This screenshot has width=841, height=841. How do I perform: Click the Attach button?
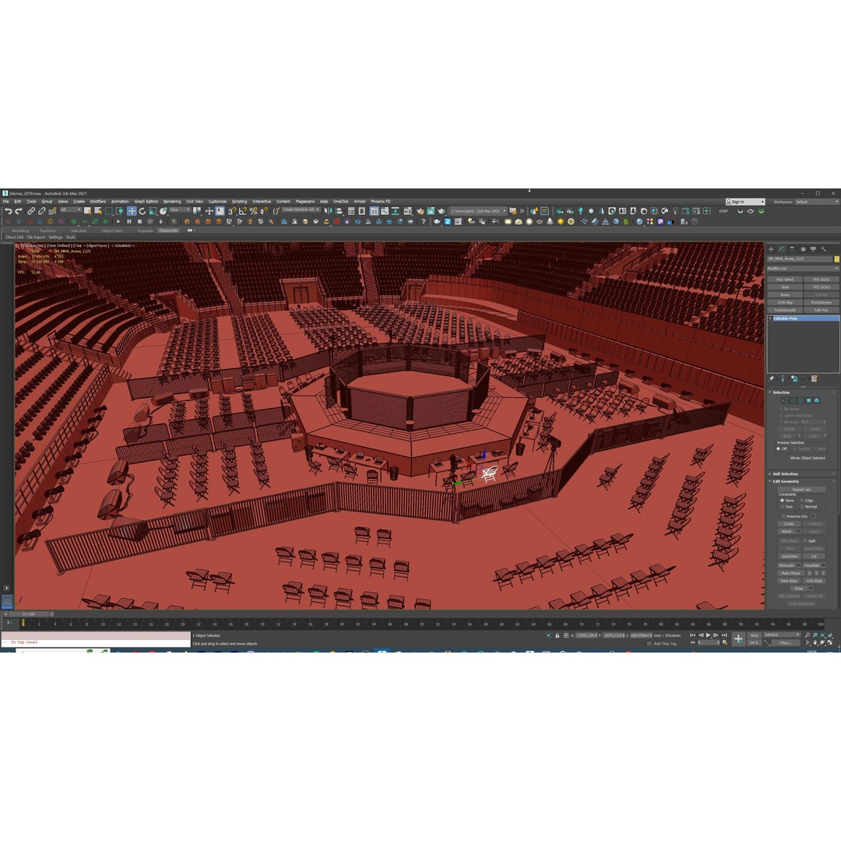point(786,531)
